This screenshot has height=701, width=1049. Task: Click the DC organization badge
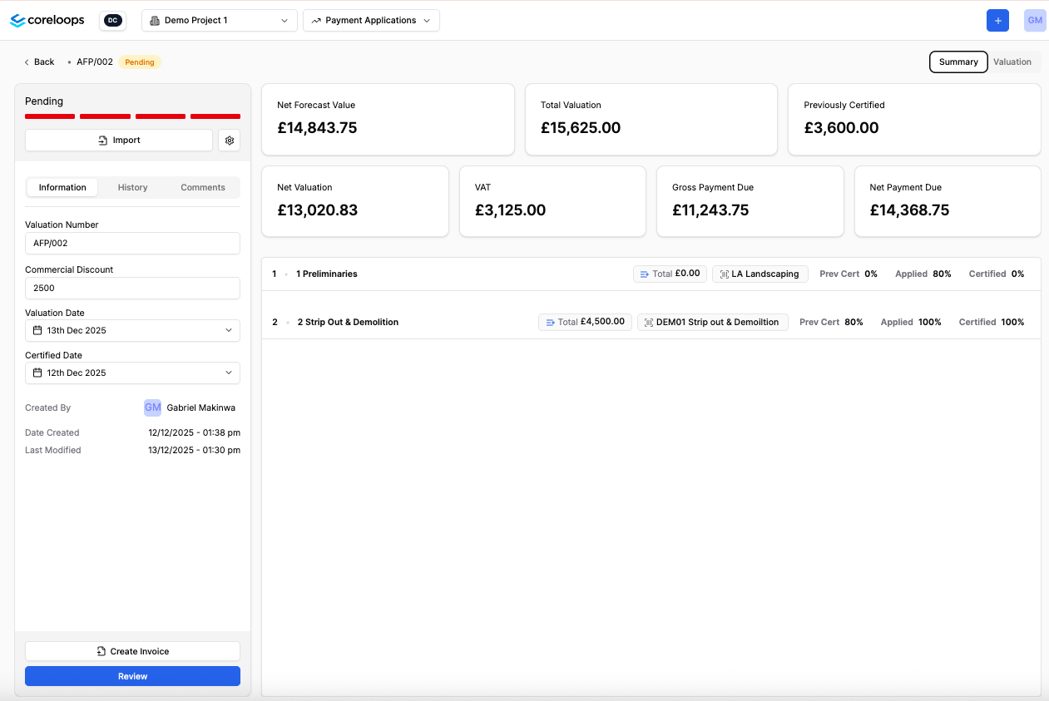point(112,21)
